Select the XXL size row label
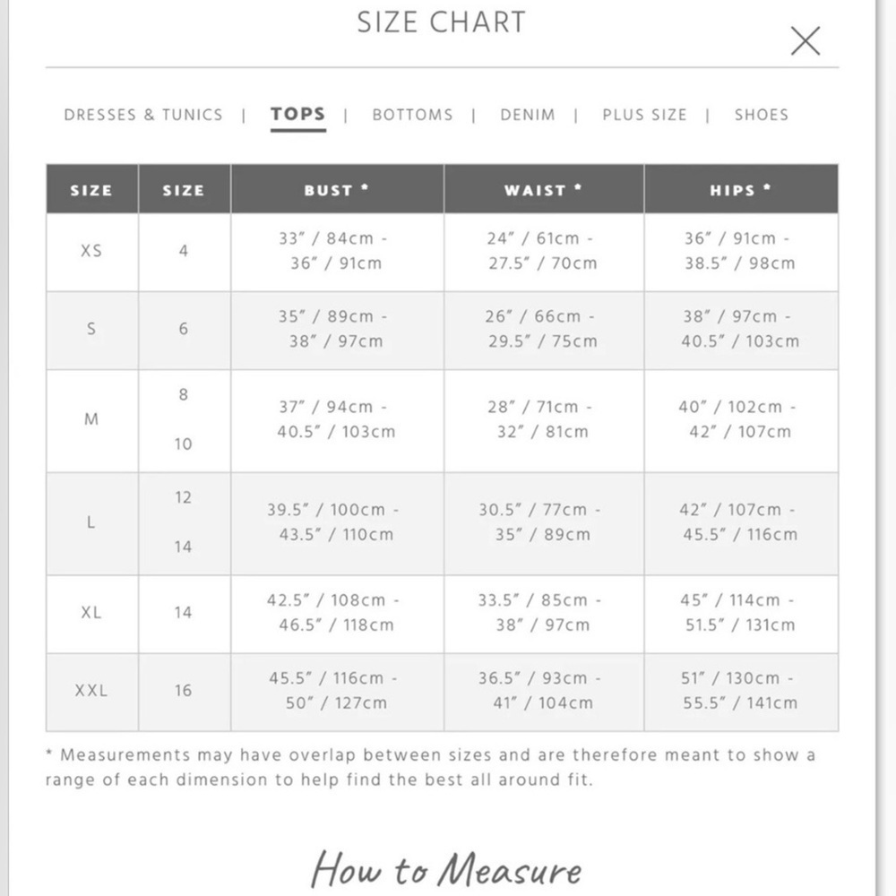 91,690
